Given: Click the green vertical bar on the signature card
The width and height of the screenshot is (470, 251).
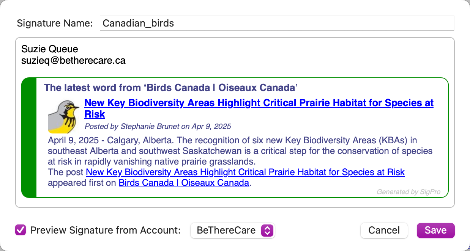Looking at the screenshot, I should pyautogui.click(x=29, y=138).
